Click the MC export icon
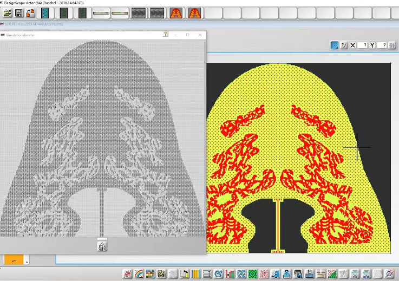Image resolution: width=399 pixels, height=281 pixels. [x=355, y=274]
